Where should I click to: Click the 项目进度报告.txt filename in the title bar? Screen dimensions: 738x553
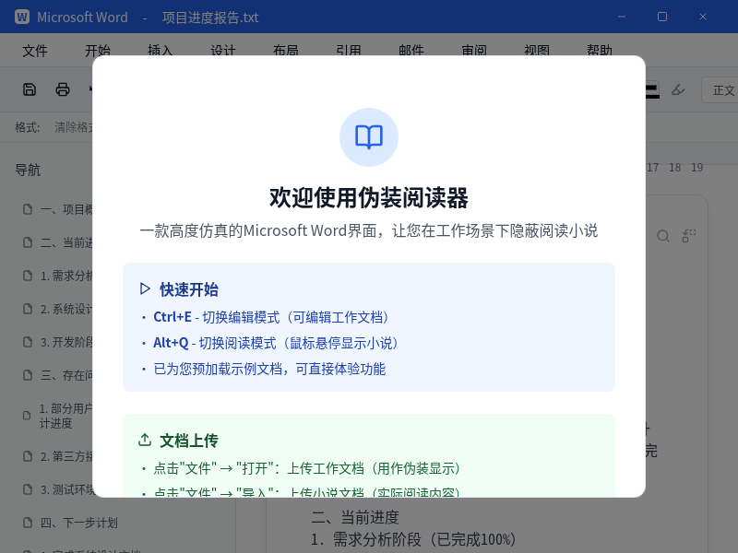(x=209, y=17)
